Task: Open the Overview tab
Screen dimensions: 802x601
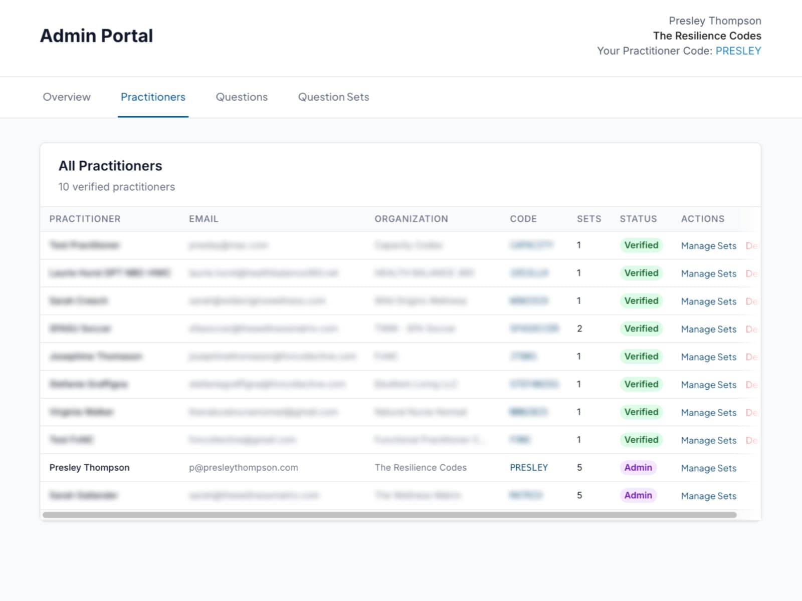Action: 67,97
